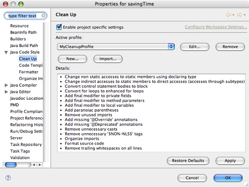249x187 pixels.
Task: Open the Java Build Path page
Action: (x=24, y=45)
